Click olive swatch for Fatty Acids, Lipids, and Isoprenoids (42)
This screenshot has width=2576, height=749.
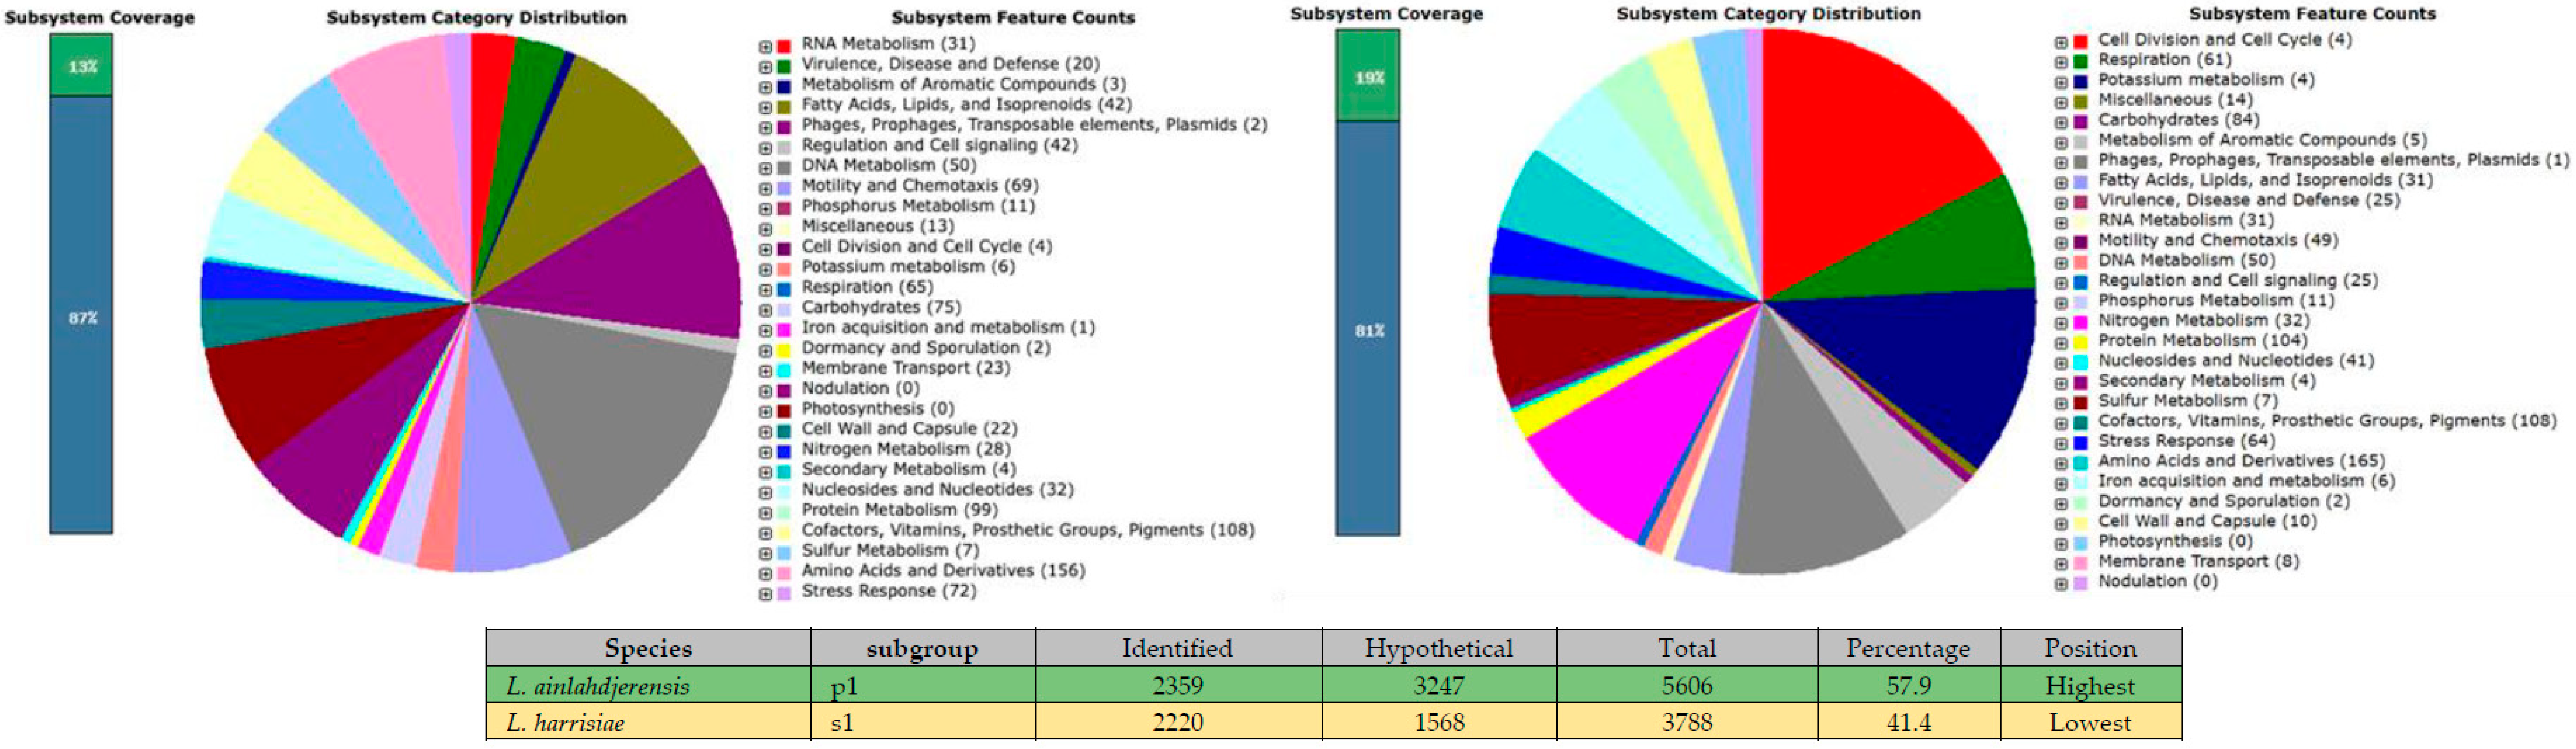click(x=784, y=107)
